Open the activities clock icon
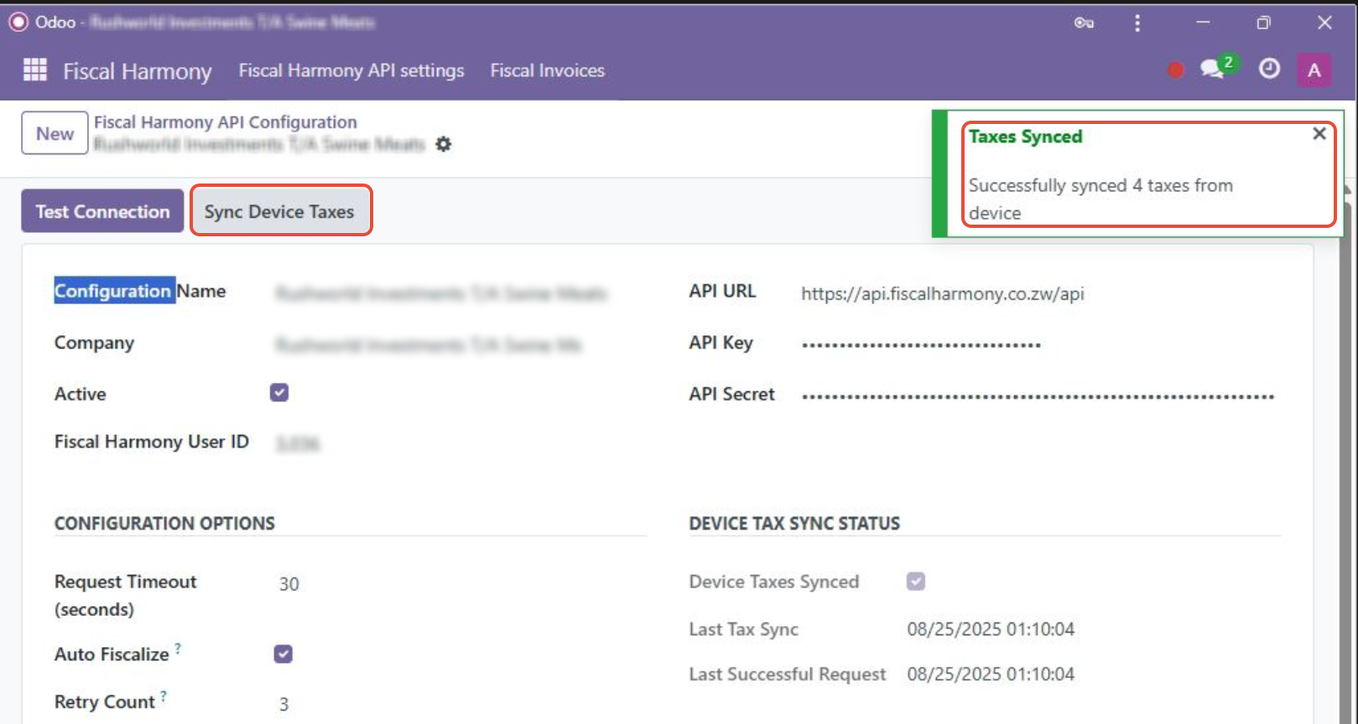 [1269, 69]
